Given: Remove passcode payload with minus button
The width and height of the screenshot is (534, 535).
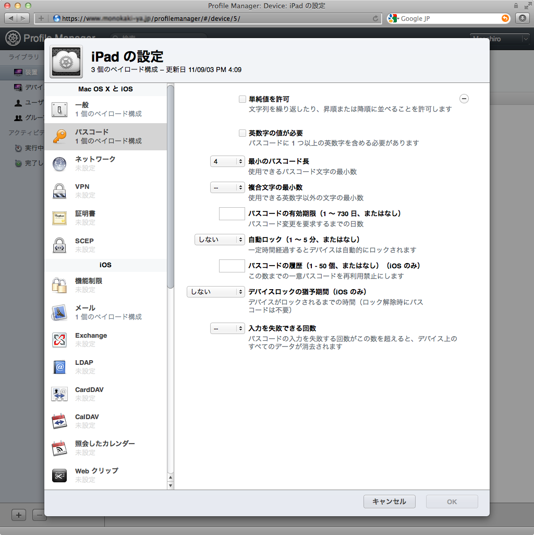Looking at the screenshot, I should 464,99.
